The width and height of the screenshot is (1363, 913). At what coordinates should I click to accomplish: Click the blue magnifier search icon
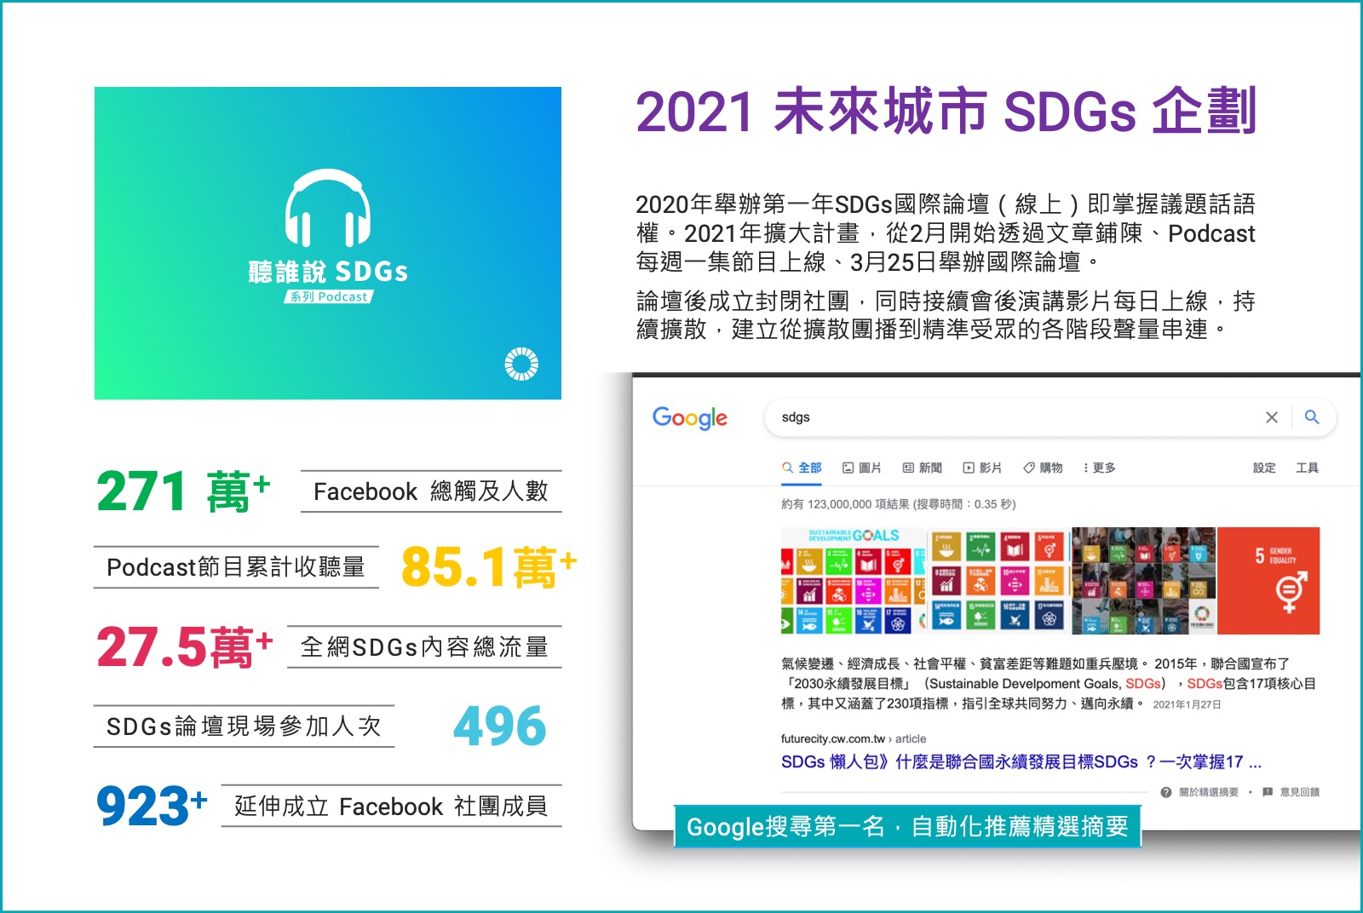tap(1312, 417)
